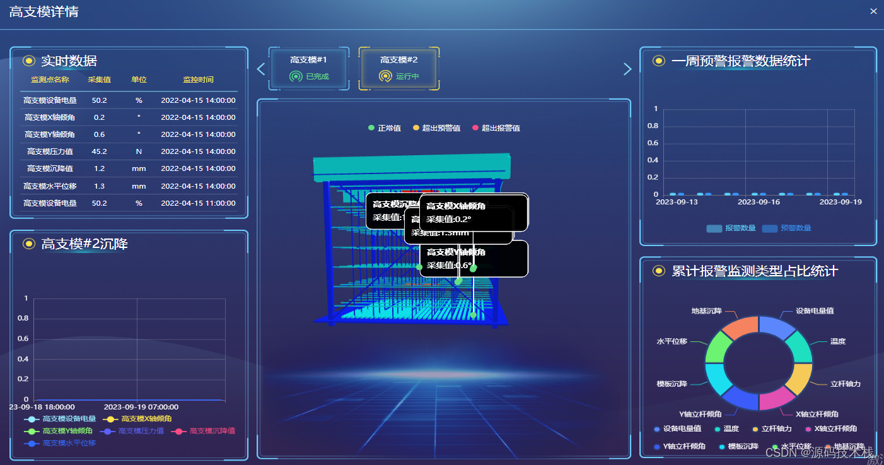
Task: Toggle the 超出预警值 legend item
Action: tap(436, 128)
